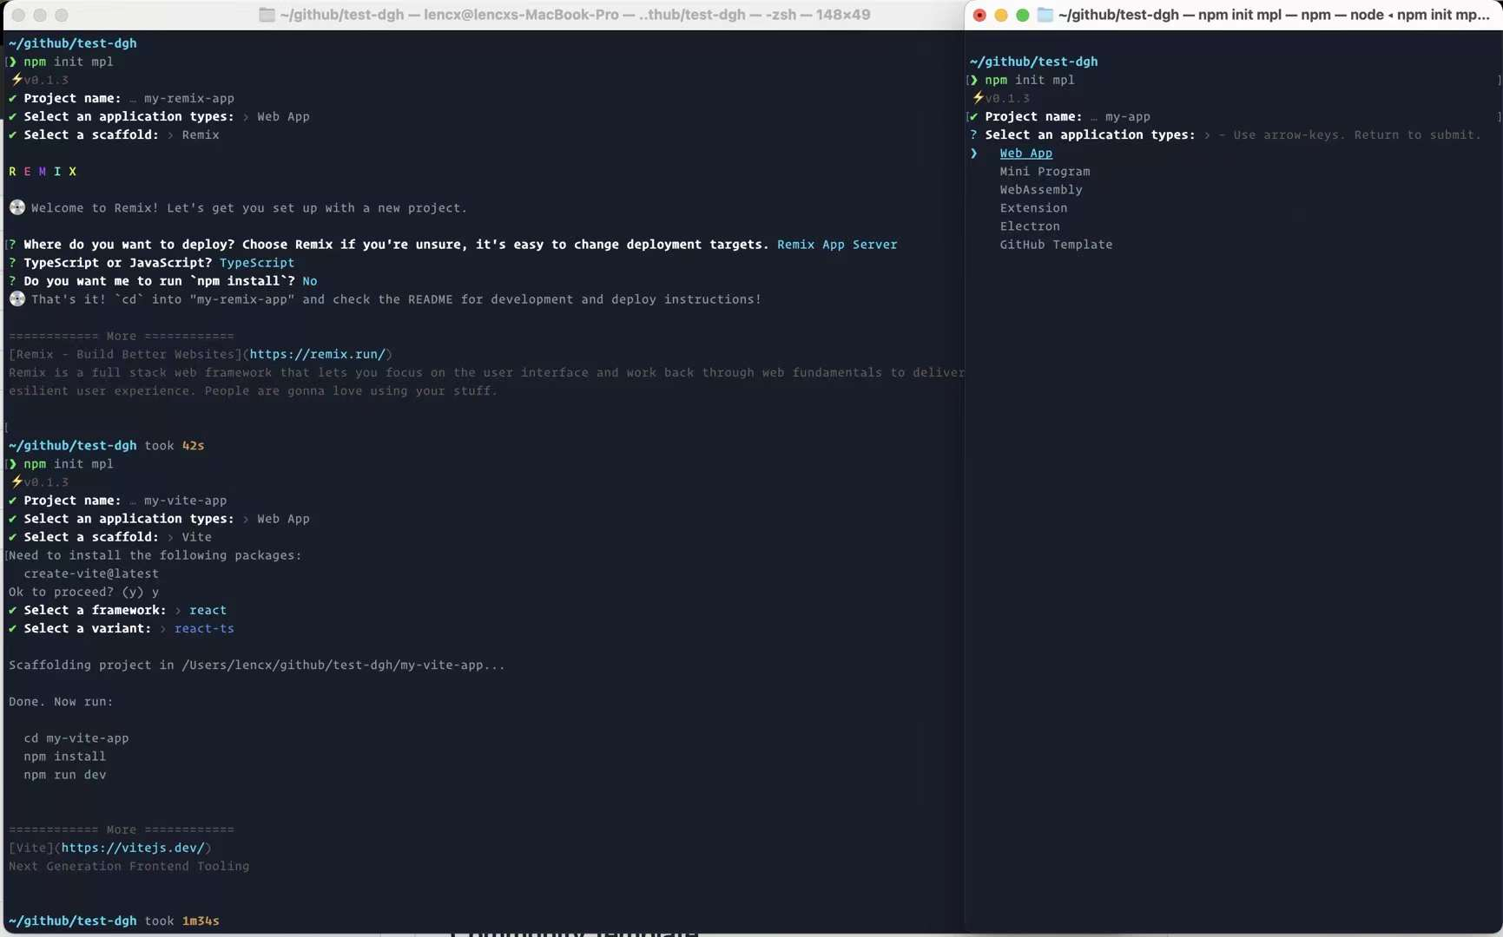
Task: Click the 'Remix App Server' answer text
Action: (x=837, y=245)
